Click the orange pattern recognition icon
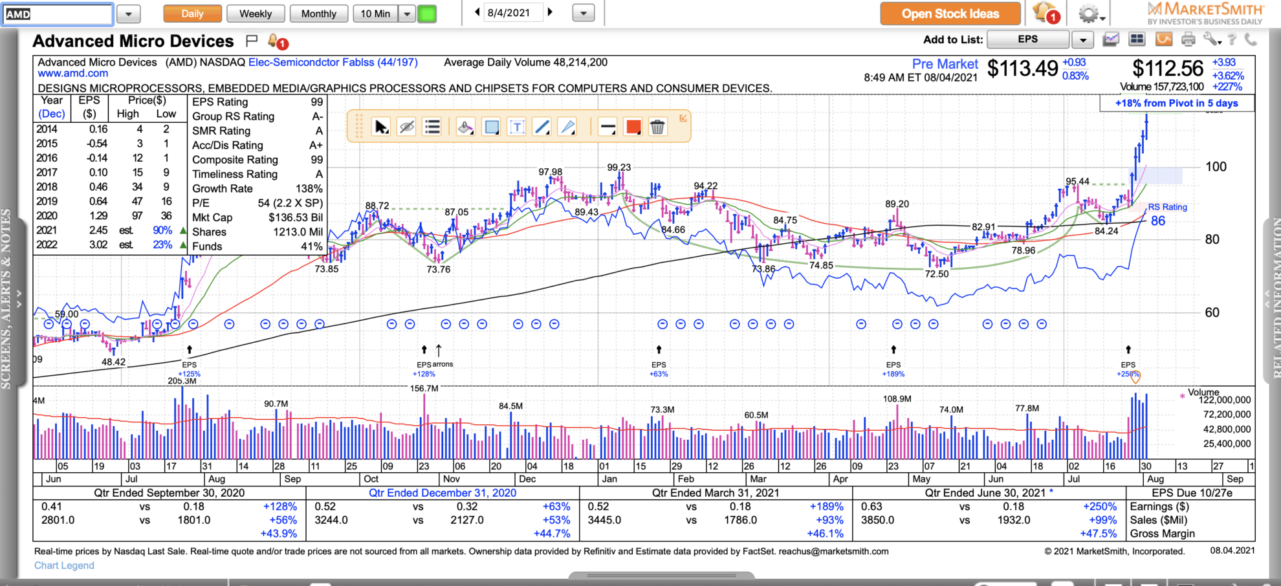Screen dimensions: 1281x586 pos(1164,39)
